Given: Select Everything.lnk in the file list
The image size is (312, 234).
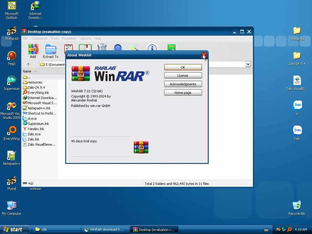Looking at the screenshot, I should click(x=36, y=93).
